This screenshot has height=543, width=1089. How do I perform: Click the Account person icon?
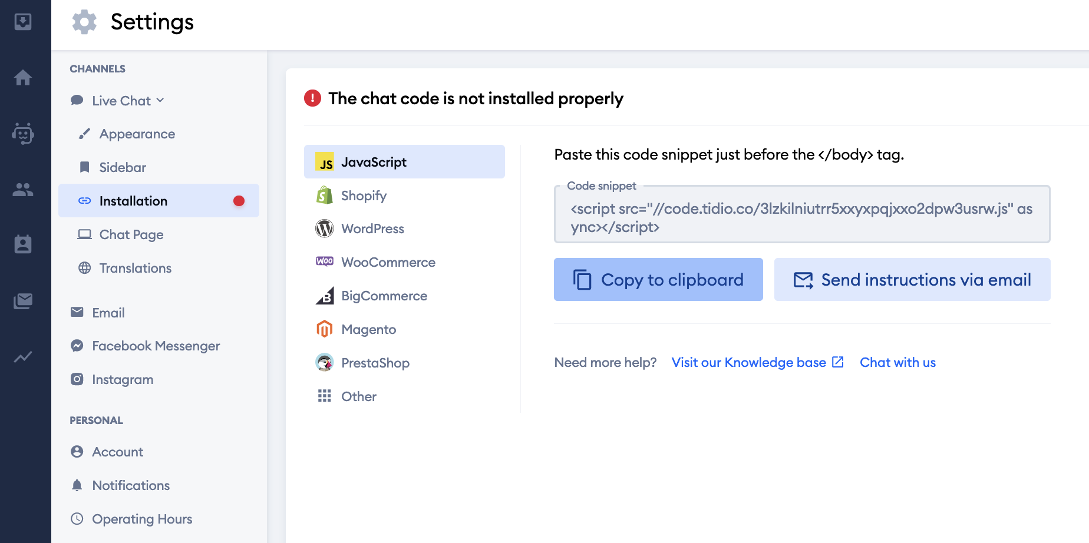(77, 452)
